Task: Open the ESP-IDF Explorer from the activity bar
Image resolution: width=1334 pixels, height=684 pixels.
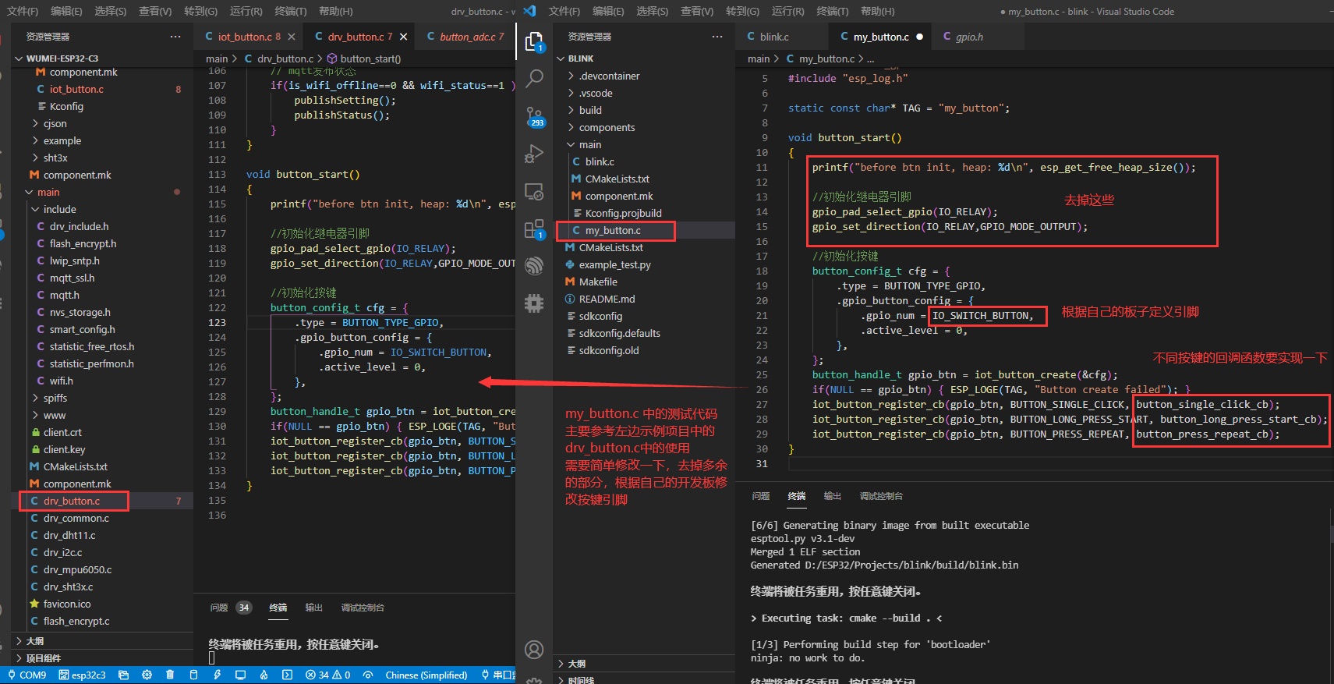Action: (x=534, y=266)
